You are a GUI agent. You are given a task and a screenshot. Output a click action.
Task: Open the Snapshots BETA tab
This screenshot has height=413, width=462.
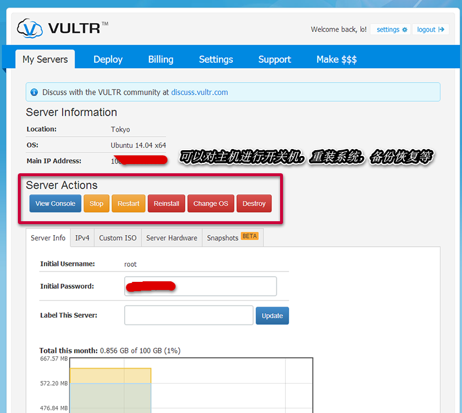point(233,237)
